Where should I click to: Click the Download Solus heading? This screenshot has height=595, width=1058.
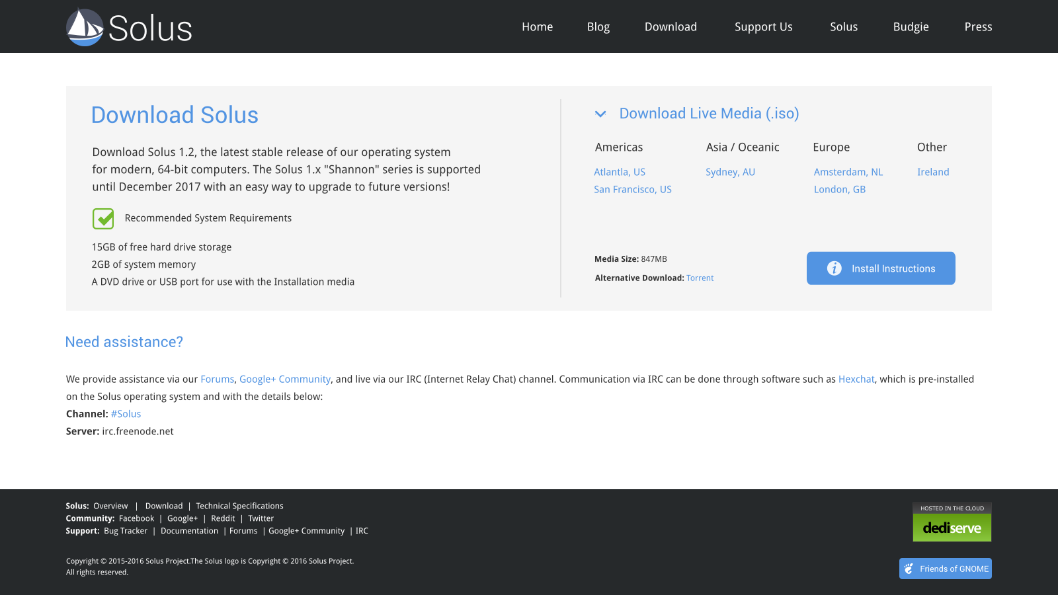[x=175, y=115]
